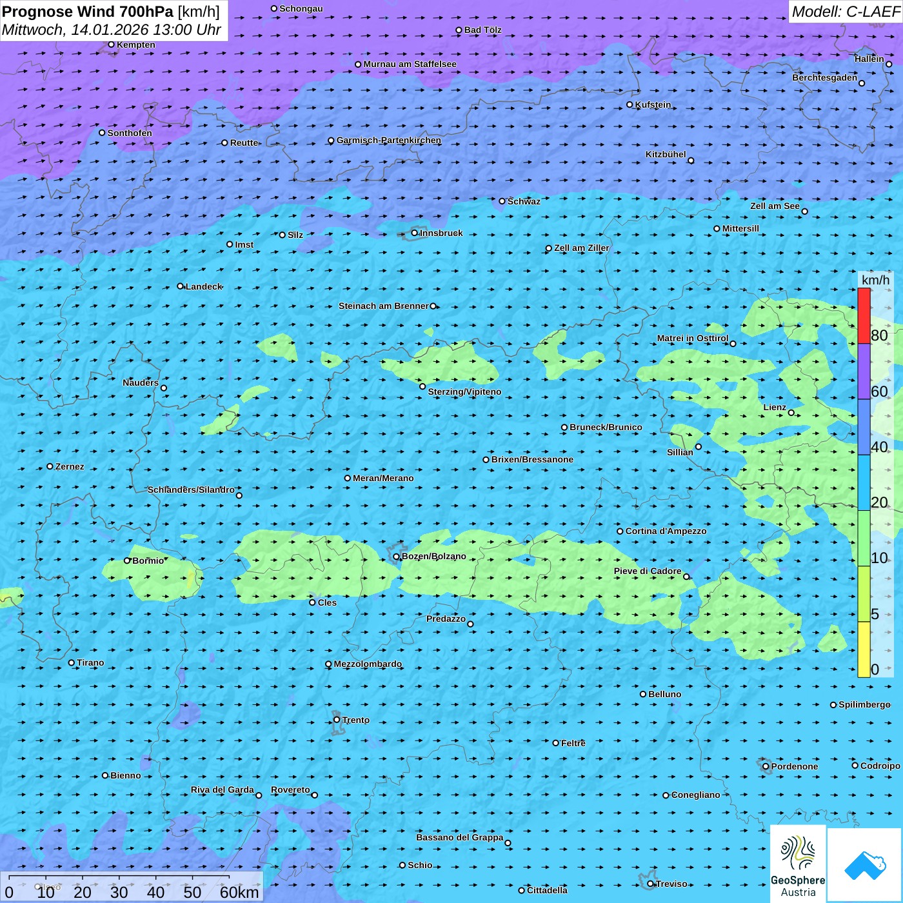Click the Treviso city marker
The width and height of the screenshot is (903, 903).
[x=651, y=884]
